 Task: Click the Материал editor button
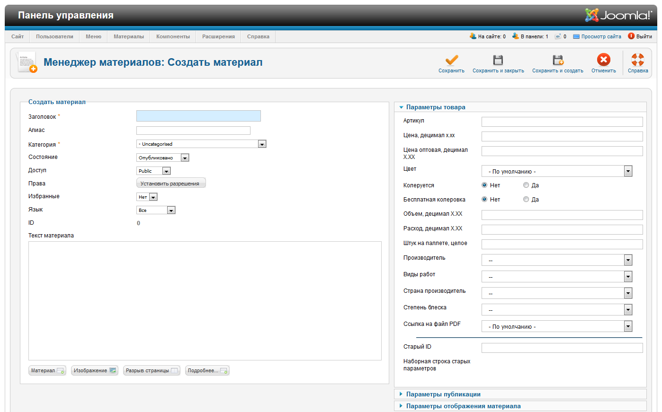pos(47,370)
